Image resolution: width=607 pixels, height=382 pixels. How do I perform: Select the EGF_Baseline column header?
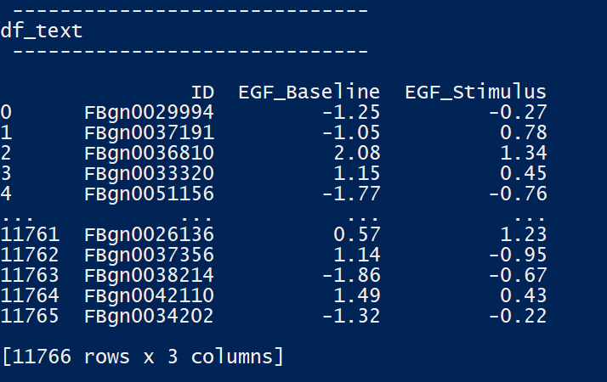point(309,93)
